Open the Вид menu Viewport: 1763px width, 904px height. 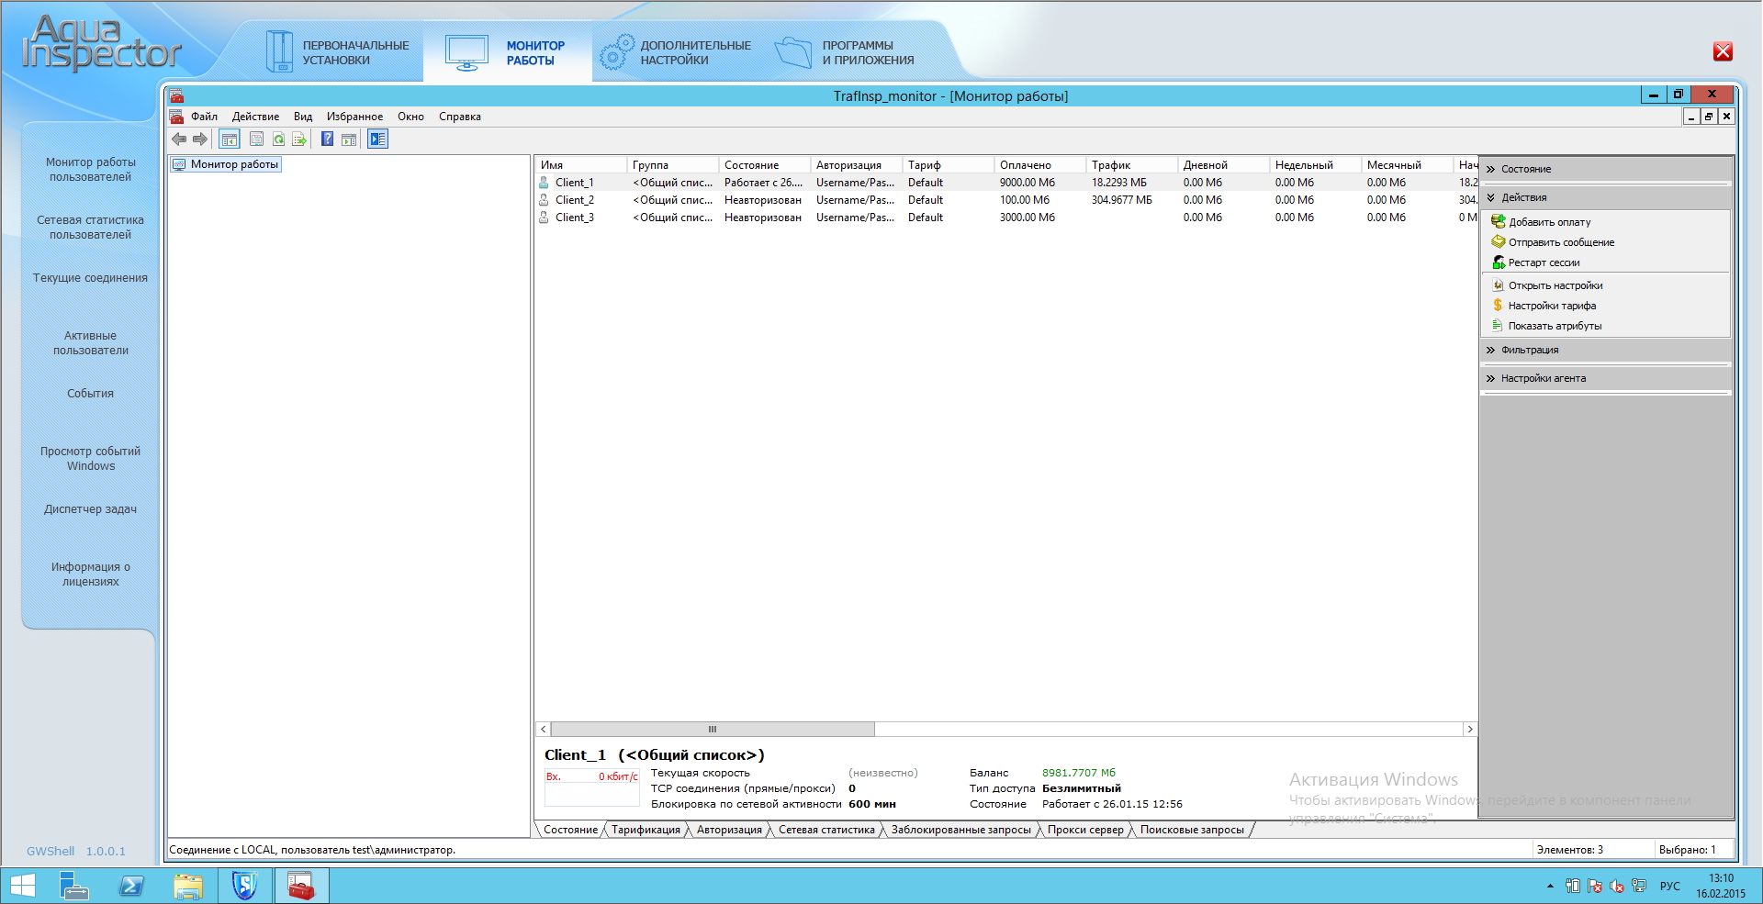[303, 117]
